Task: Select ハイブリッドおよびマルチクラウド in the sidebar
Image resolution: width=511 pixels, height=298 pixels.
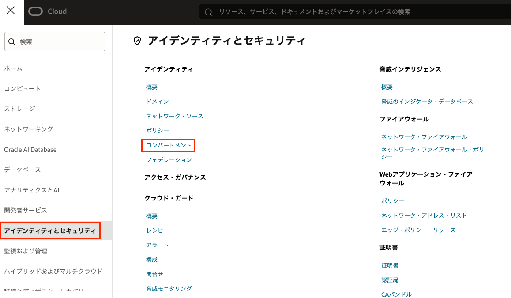Action: (x=53, y=271)
